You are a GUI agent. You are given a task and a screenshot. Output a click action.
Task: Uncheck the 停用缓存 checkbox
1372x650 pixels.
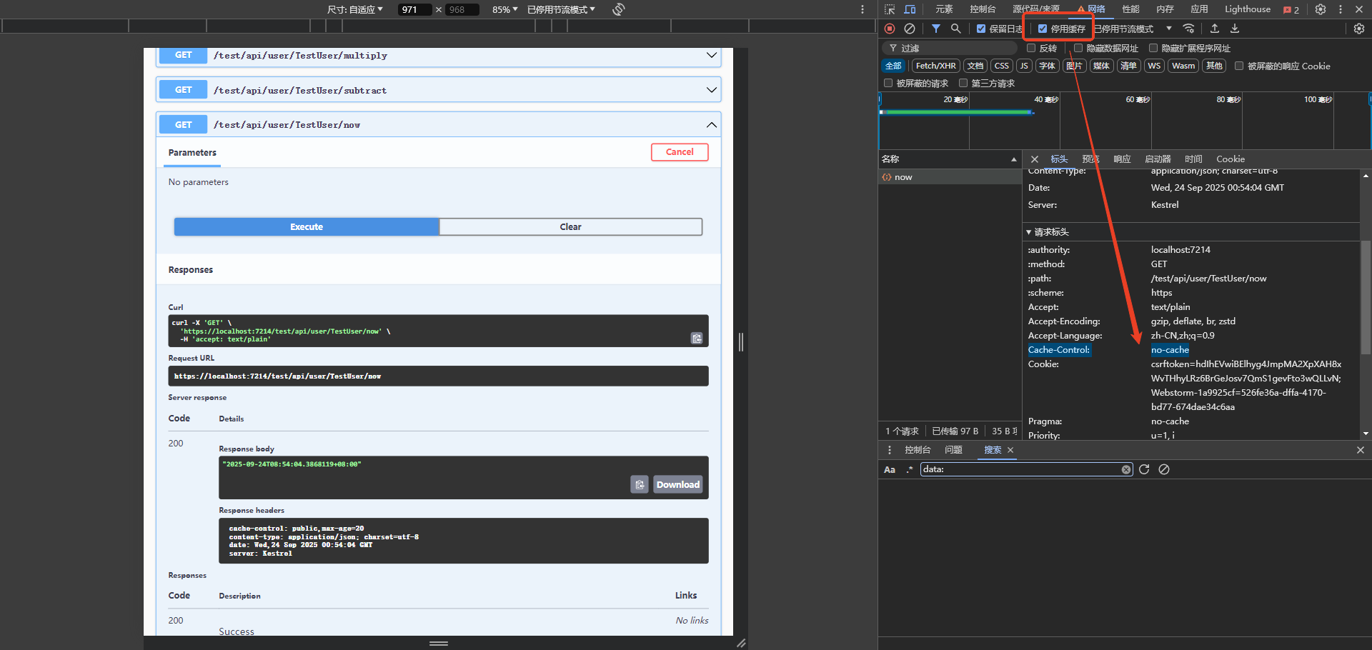coord(1043,29)
